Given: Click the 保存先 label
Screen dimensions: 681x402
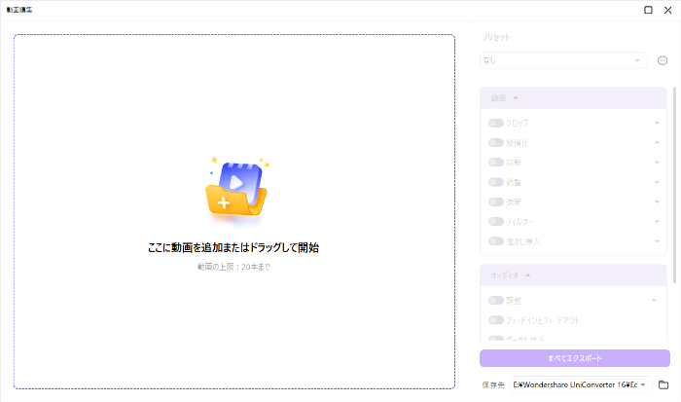Looking at the screenshot, I should [493, 385].
